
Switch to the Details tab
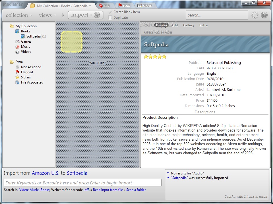click(147, 25)
